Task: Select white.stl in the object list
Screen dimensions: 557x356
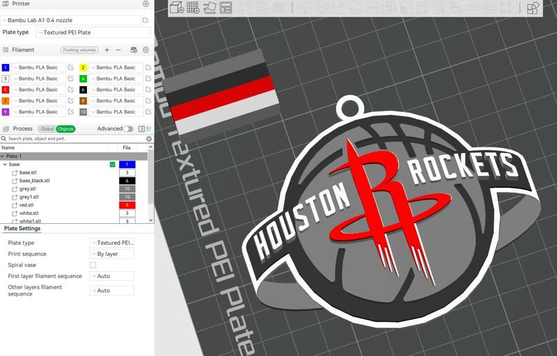Action: [x=29, y=213]
